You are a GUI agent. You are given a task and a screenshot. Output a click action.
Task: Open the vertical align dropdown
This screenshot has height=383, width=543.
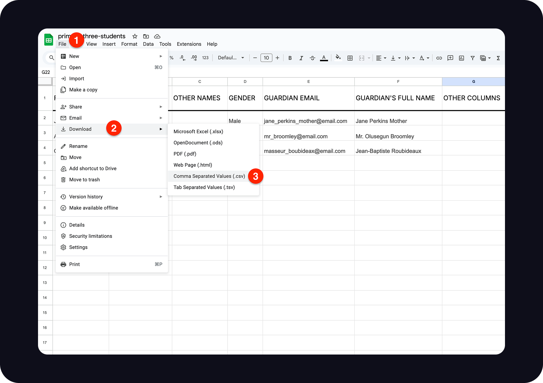click(395, 58)
